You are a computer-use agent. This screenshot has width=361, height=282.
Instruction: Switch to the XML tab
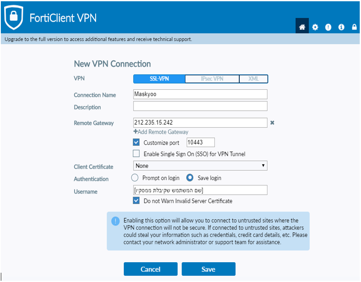click(x=254, y=79)
